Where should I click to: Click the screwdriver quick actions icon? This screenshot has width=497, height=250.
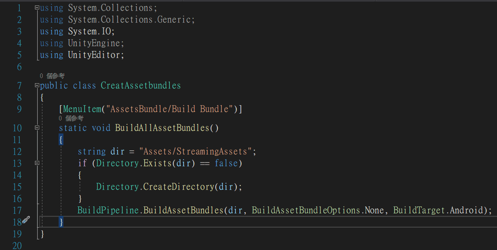pyautogui.click(x=26, y=221)
